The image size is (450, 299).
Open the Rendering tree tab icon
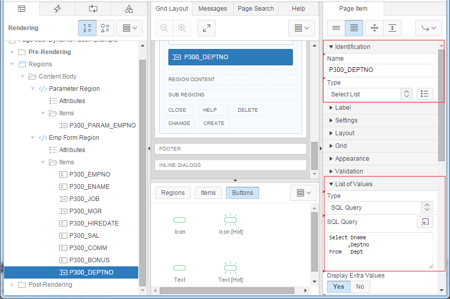[x=21, y=9]
